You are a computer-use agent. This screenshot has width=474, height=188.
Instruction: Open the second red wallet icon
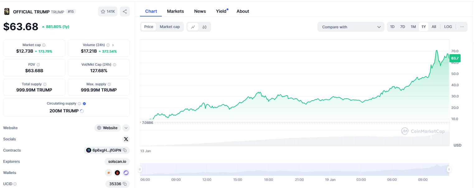(x=117, y=173)
